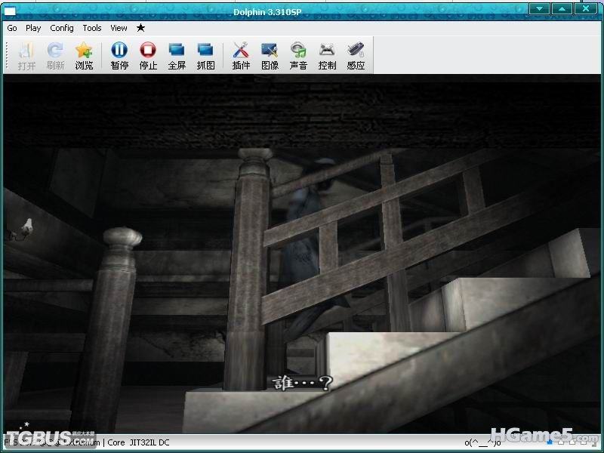Open audio settings via the 声音 icon

298,55
